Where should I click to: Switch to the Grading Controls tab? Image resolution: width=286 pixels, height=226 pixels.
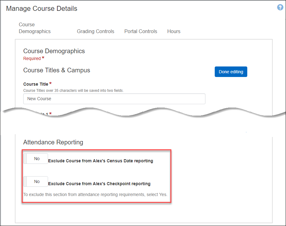[95, 31]
